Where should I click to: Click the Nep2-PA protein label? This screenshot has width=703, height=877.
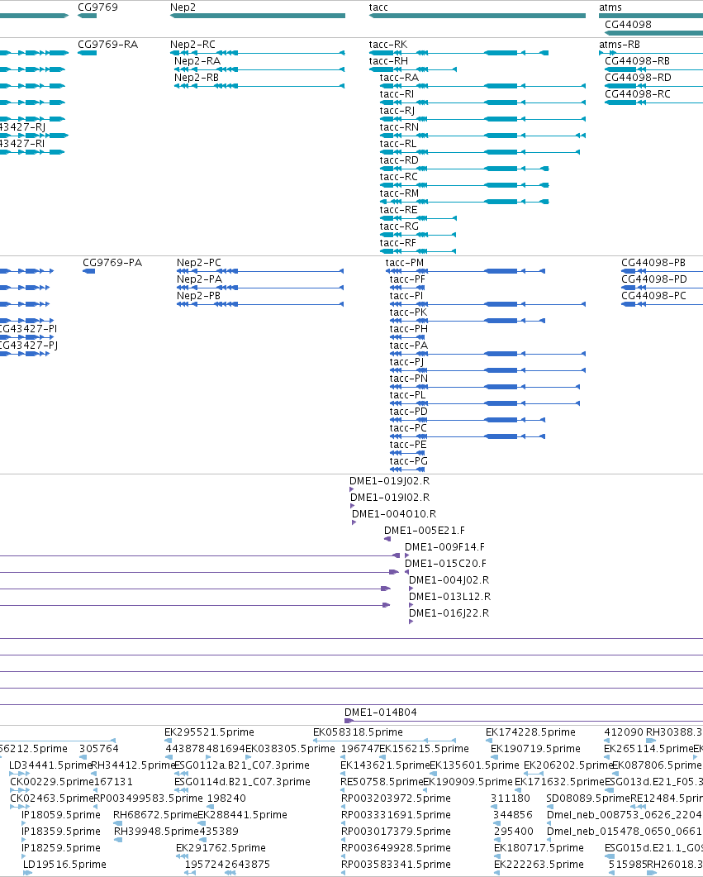coord(200,279)
